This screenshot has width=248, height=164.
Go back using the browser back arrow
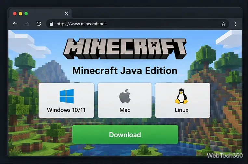coord(15,24)
